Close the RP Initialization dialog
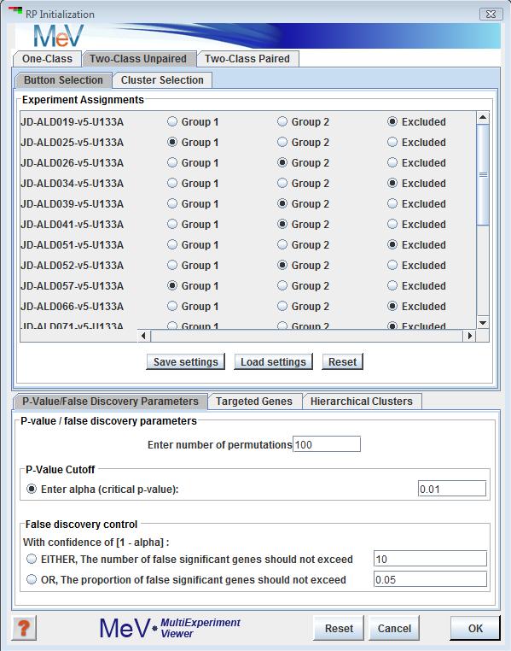This screenshot has width=511, height=651. (x=491, y=14)
